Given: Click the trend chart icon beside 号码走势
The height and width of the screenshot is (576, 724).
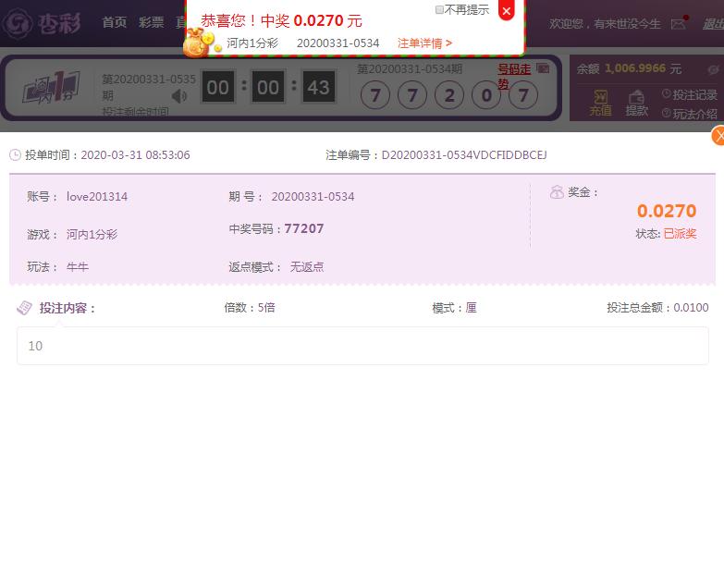Looking at the screenshot, I should pyautogui.click(x=543, y=68).
